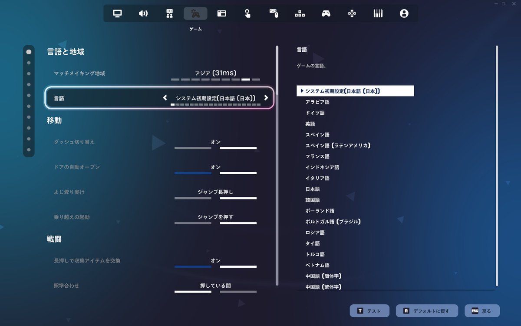Open the Keyboard and Mouse tab icon
The height and width of the screenshot is (326, 521).
pos(274,13)
